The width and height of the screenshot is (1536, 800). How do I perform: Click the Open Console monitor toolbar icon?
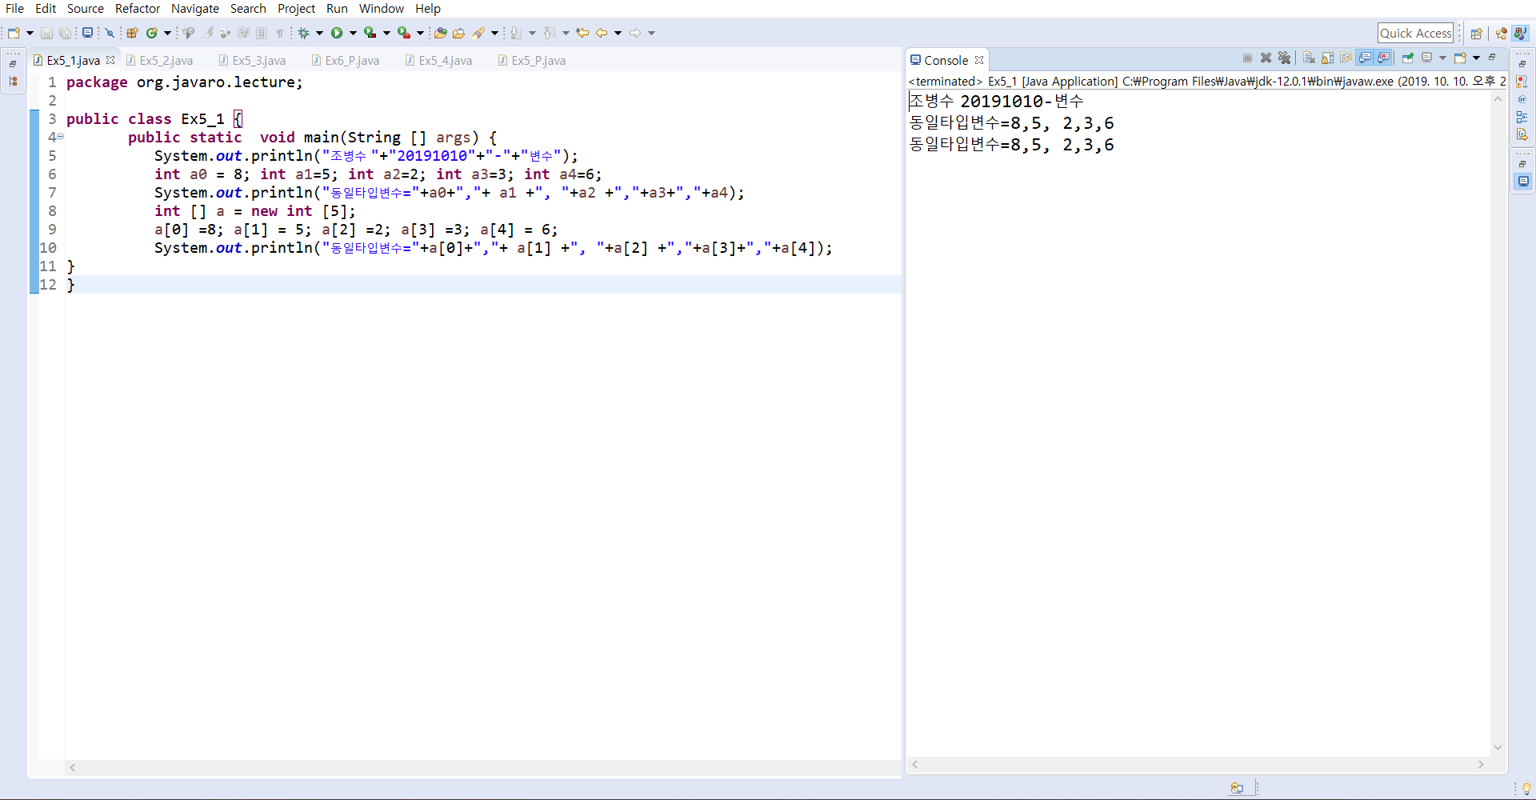tap(87, 33)
